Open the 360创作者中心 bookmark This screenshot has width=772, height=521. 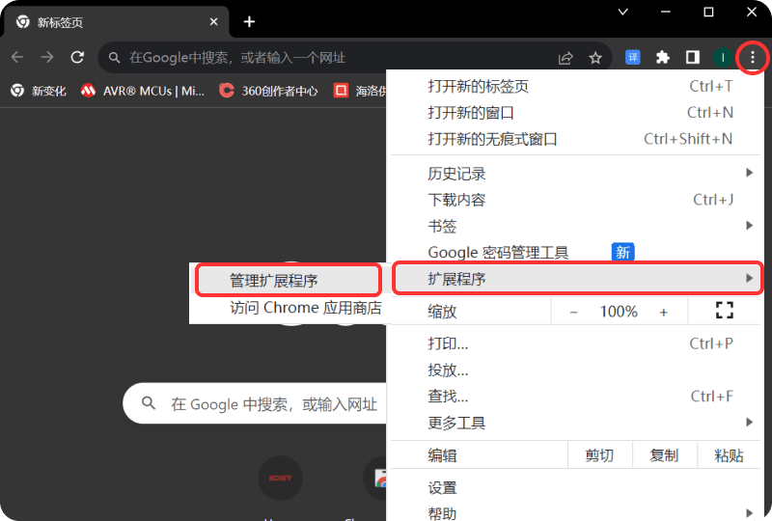click(x=269, y=91)
